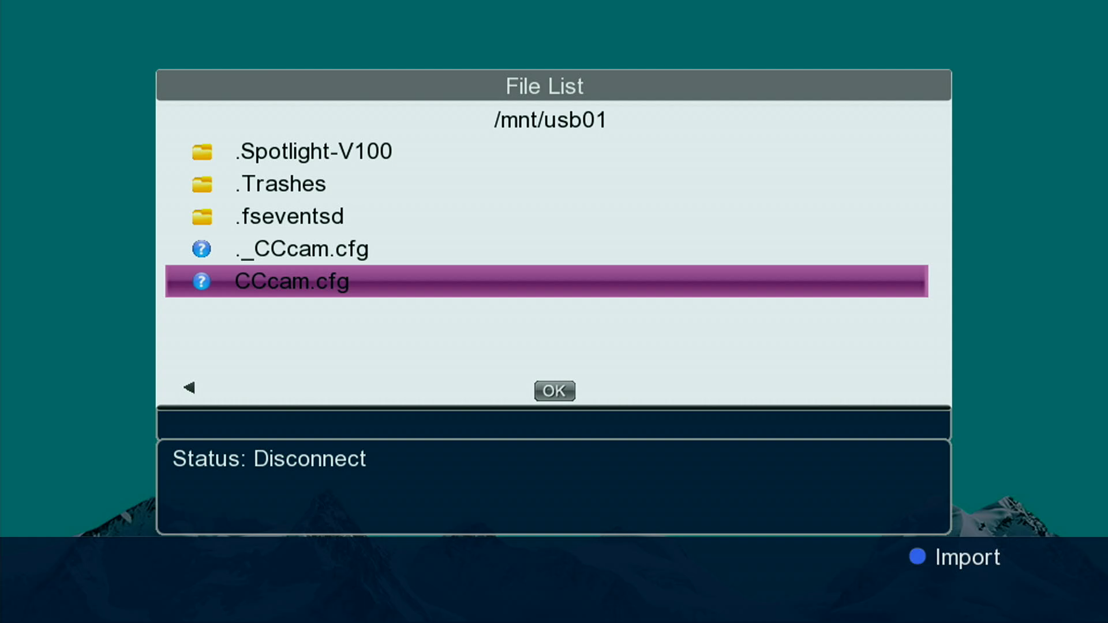Click the blue Import circle icon
Screen dimensions: 1108x623
(917, 556)
